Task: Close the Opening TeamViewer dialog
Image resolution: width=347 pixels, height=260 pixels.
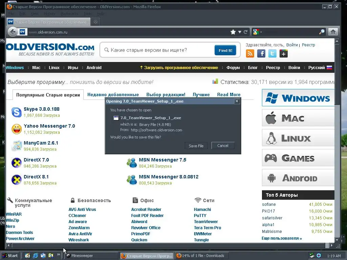Action: [237, 101]
